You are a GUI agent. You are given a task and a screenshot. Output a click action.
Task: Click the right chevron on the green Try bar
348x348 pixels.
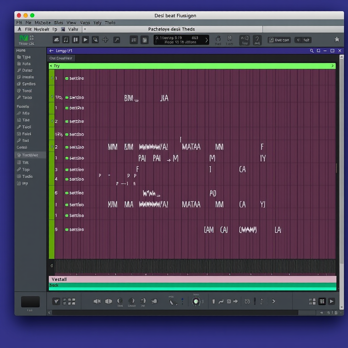point(332,66)
